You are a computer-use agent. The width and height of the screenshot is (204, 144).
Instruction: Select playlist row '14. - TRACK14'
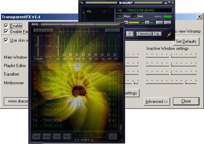point(75,120)
